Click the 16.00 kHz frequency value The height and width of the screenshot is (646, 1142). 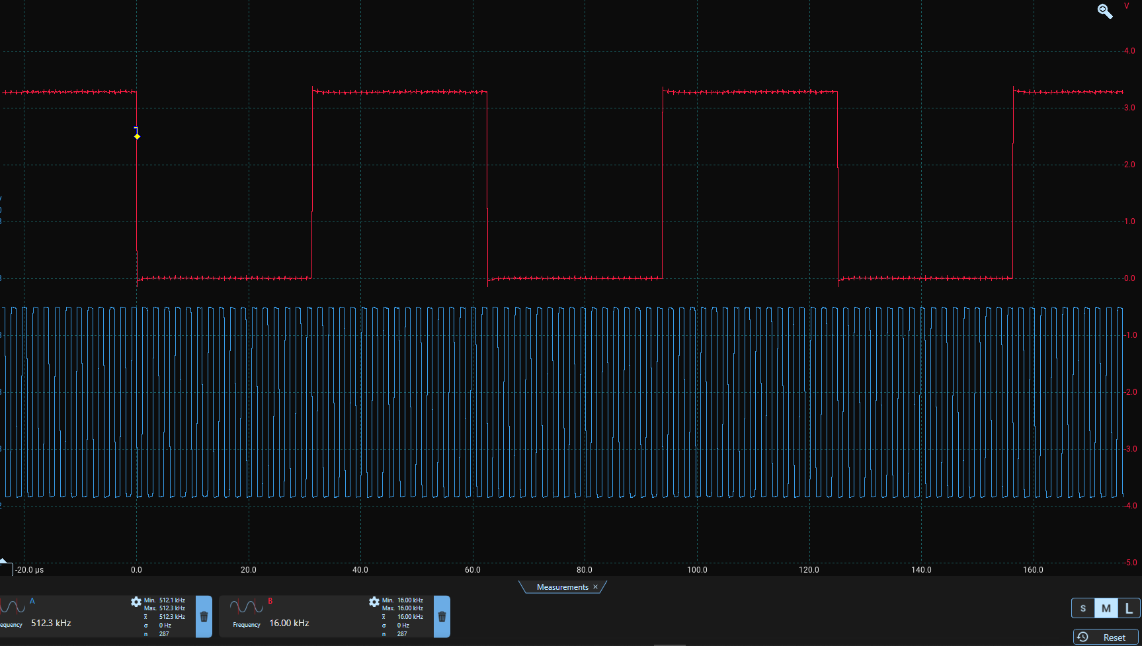coord(289,623)
